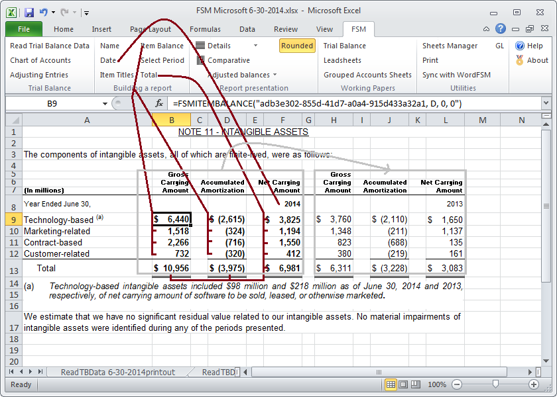Click the zoom slider handle
The image size is (557, 397).
tap(495, 384)
